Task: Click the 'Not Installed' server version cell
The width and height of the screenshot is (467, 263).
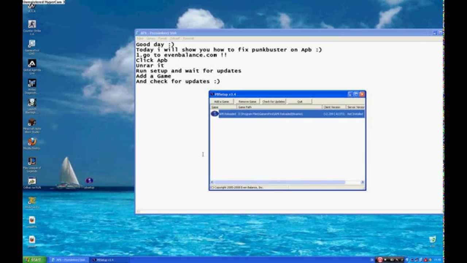Action: coord(355,114)
